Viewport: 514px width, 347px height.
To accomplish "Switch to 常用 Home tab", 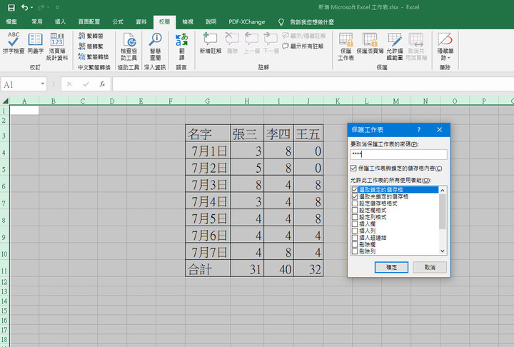I will [37, 21].
